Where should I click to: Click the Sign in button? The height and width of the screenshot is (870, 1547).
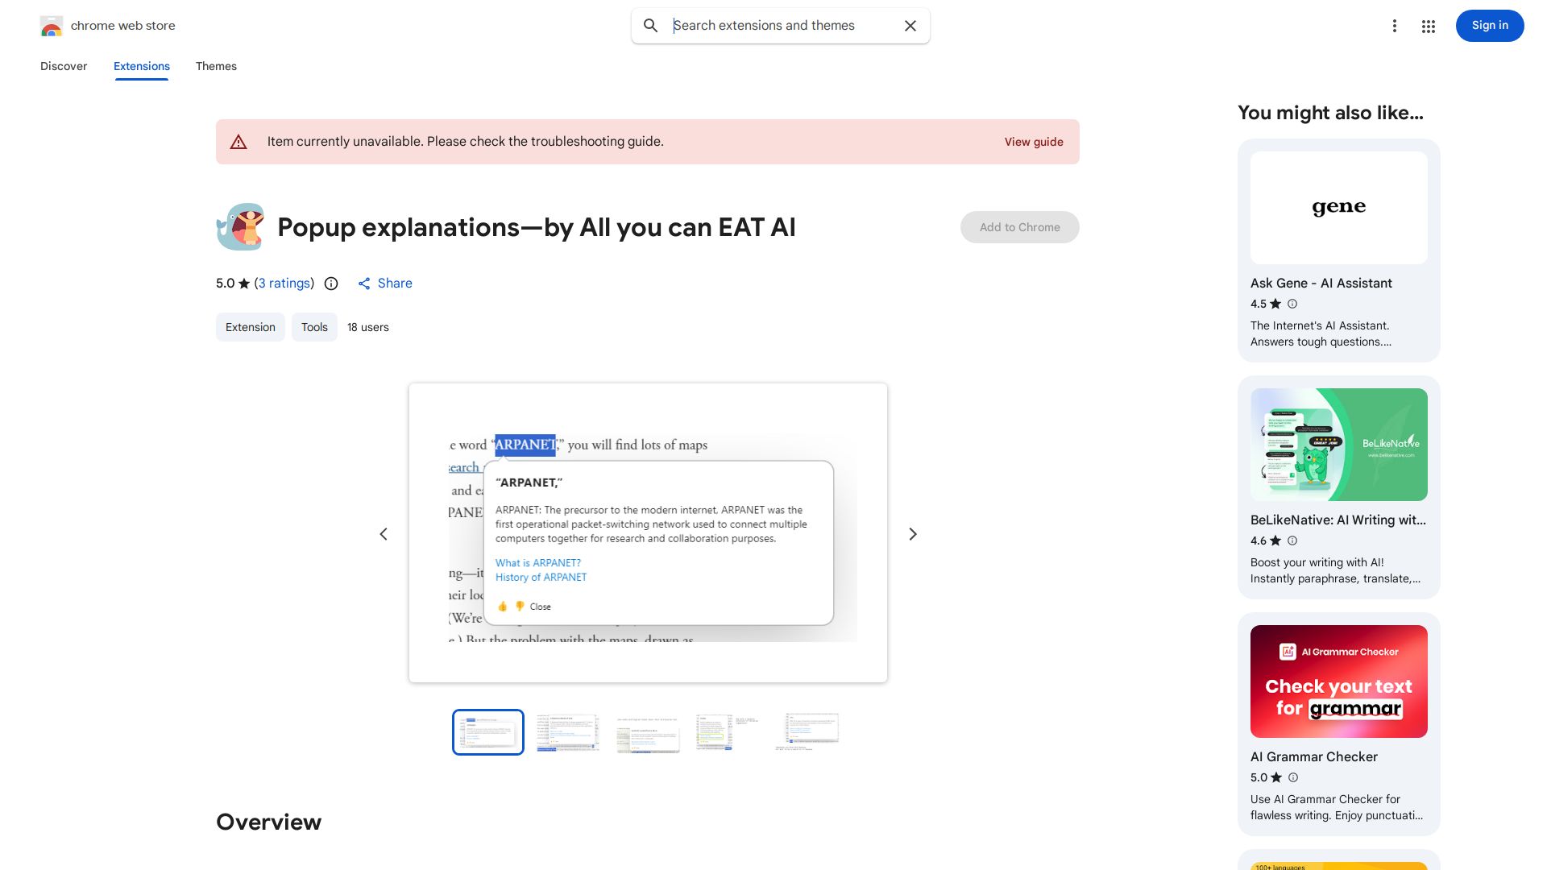[1489, 26]
